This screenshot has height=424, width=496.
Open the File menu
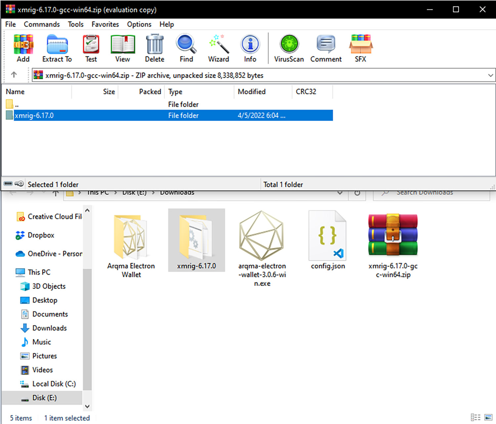[11, 24]
